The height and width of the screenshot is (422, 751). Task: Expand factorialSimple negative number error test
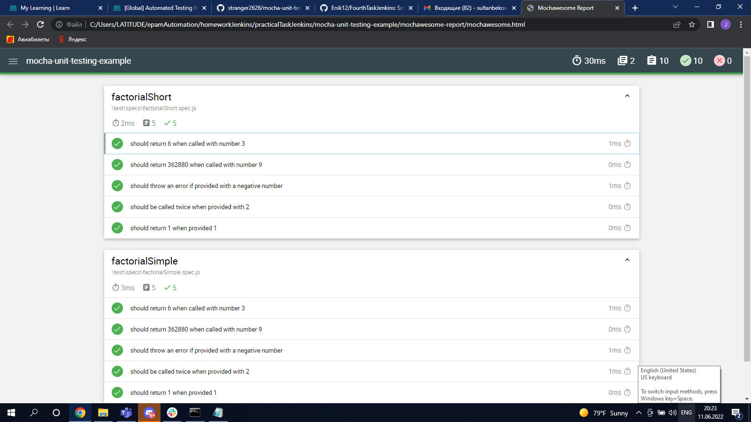coord(372,350)
